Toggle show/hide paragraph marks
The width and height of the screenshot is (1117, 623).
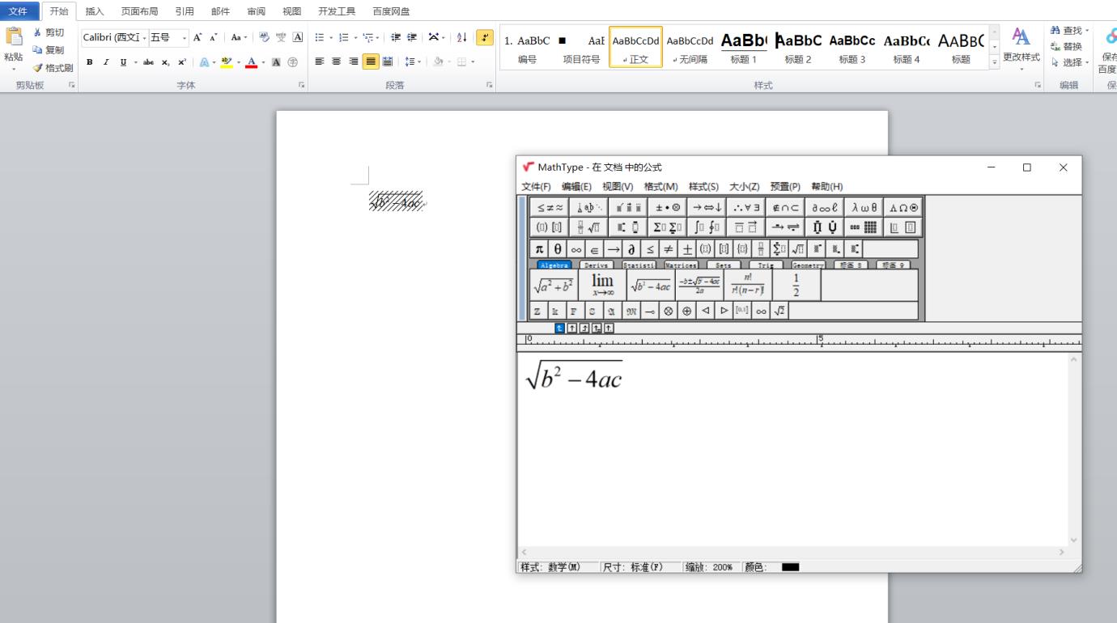point(485,38)
